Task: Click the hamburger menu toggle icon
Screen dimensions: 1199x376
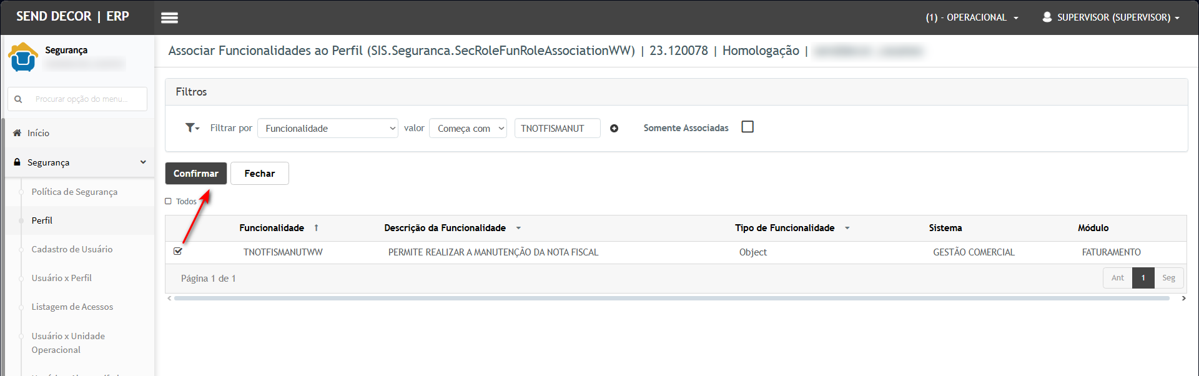Action: (x=169, y=17)
